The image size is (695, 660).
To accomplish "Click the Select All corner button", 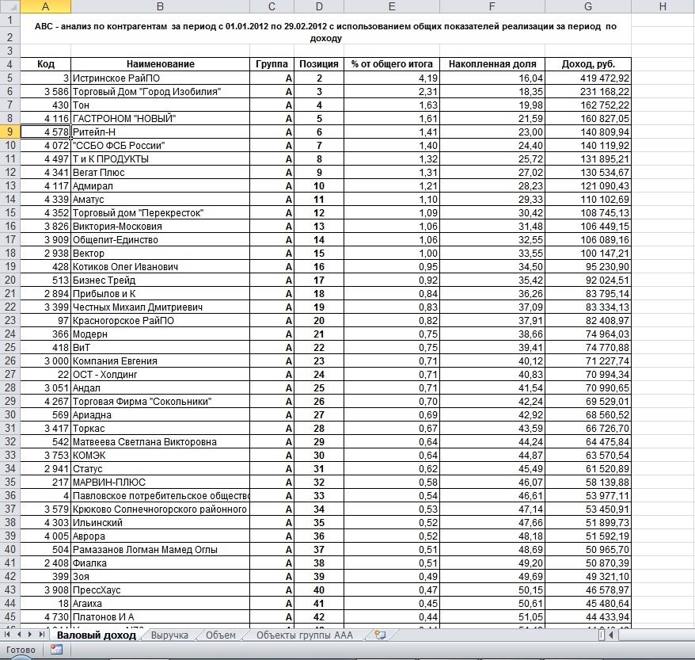I will tap(9, 6).
